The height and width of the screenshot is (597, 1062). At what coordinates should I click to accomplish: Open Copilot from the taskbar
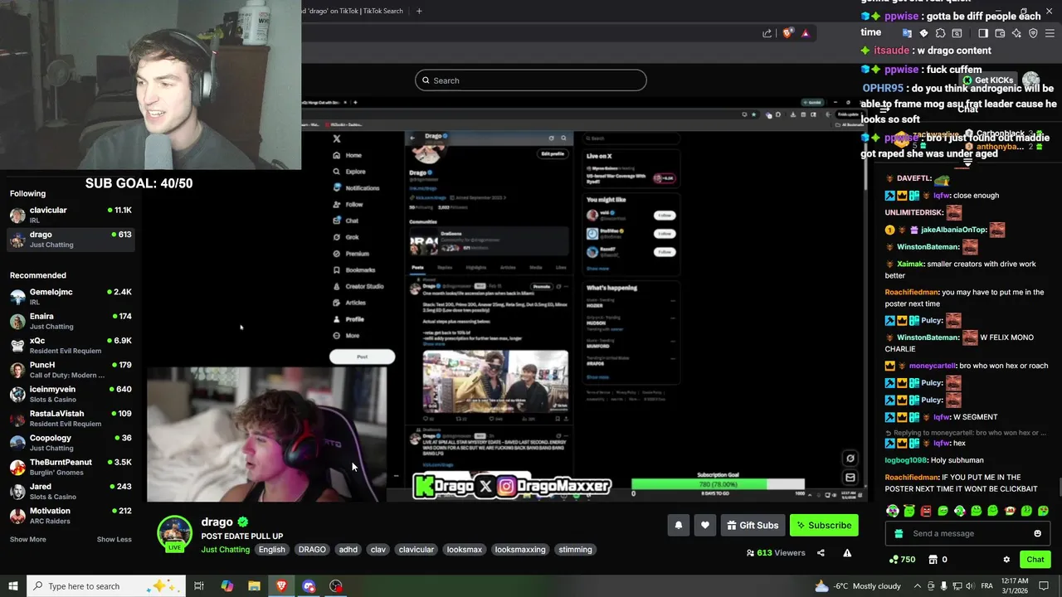[x=227, y=586]
